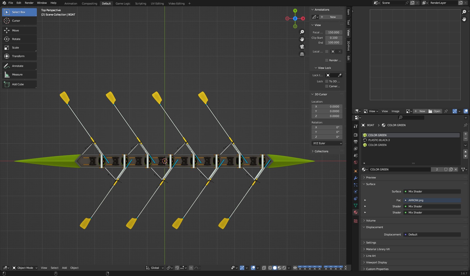Activate the Move tool
470x276 pixels.
click(x=19, y=30)
